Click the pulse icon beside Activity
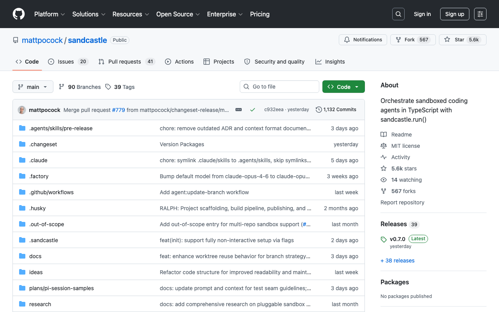499x312 pixels. [x=384, y=157]
